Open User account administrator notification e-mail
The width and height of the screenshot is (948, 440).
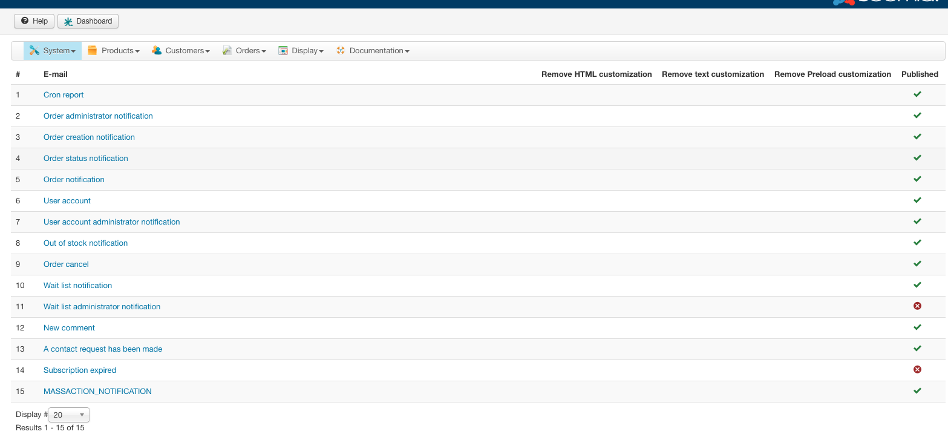click(112, 222)
